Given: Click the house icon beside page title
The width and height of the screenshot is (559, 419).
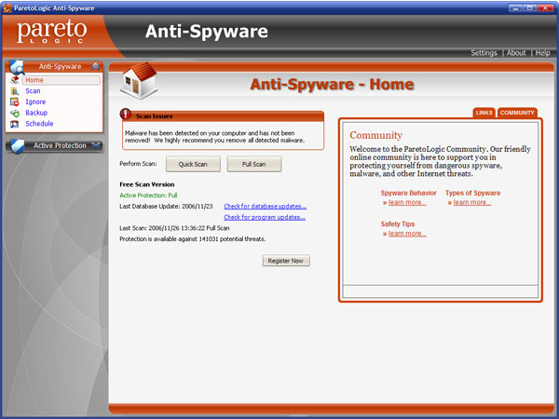Looking at the screenshot, I should tap(139, 80).
